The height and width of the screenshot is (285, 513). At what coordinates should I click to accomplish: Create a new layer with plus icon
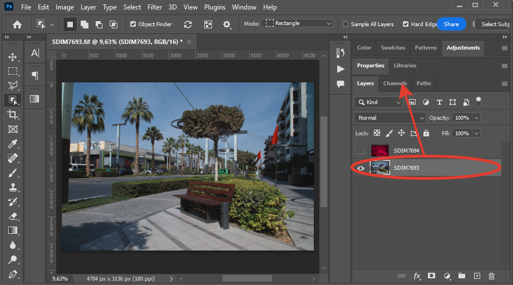(x=477, y=276)
